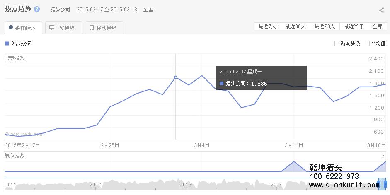
Task: Click the share icon
Action: 381,10
